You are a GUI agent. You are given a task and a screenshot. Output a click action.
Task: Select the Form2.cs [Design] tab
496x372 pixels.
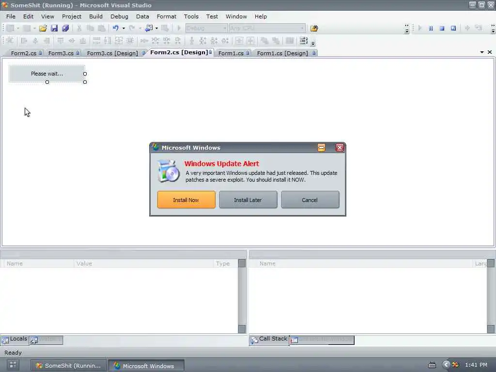click(181, 52)
